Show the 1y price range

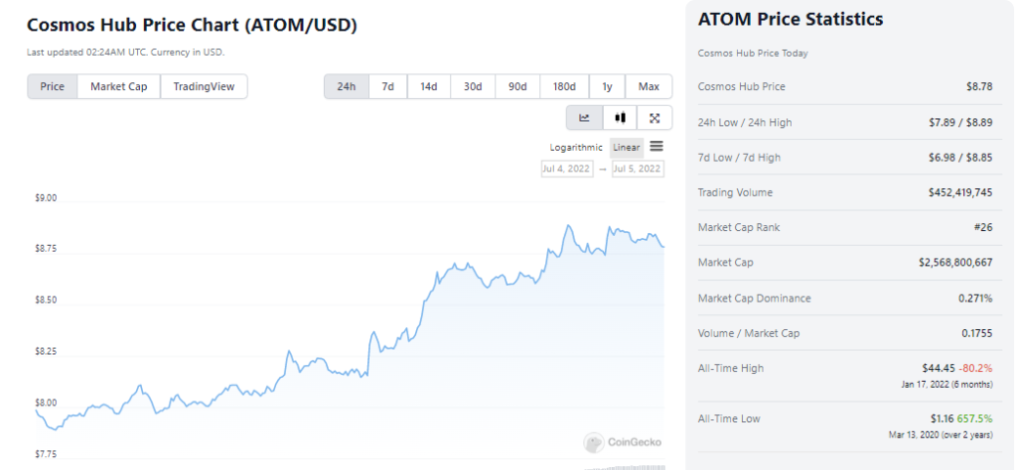(x=607, y=86)
